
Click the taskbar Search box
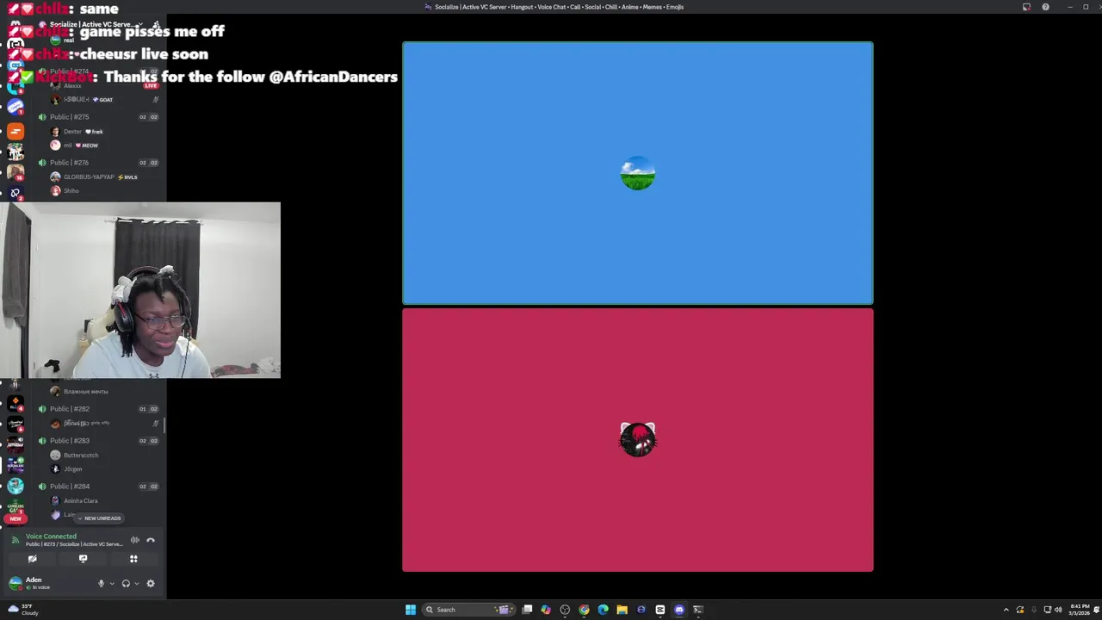[467, 610]
